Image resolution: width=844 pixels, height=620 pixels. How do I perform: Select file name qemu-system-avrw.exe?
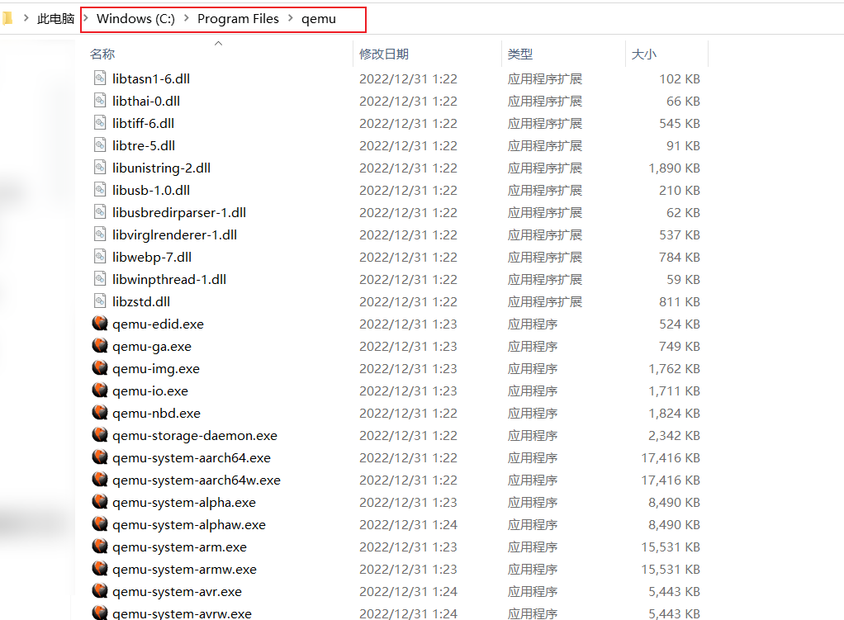(182, 613)
